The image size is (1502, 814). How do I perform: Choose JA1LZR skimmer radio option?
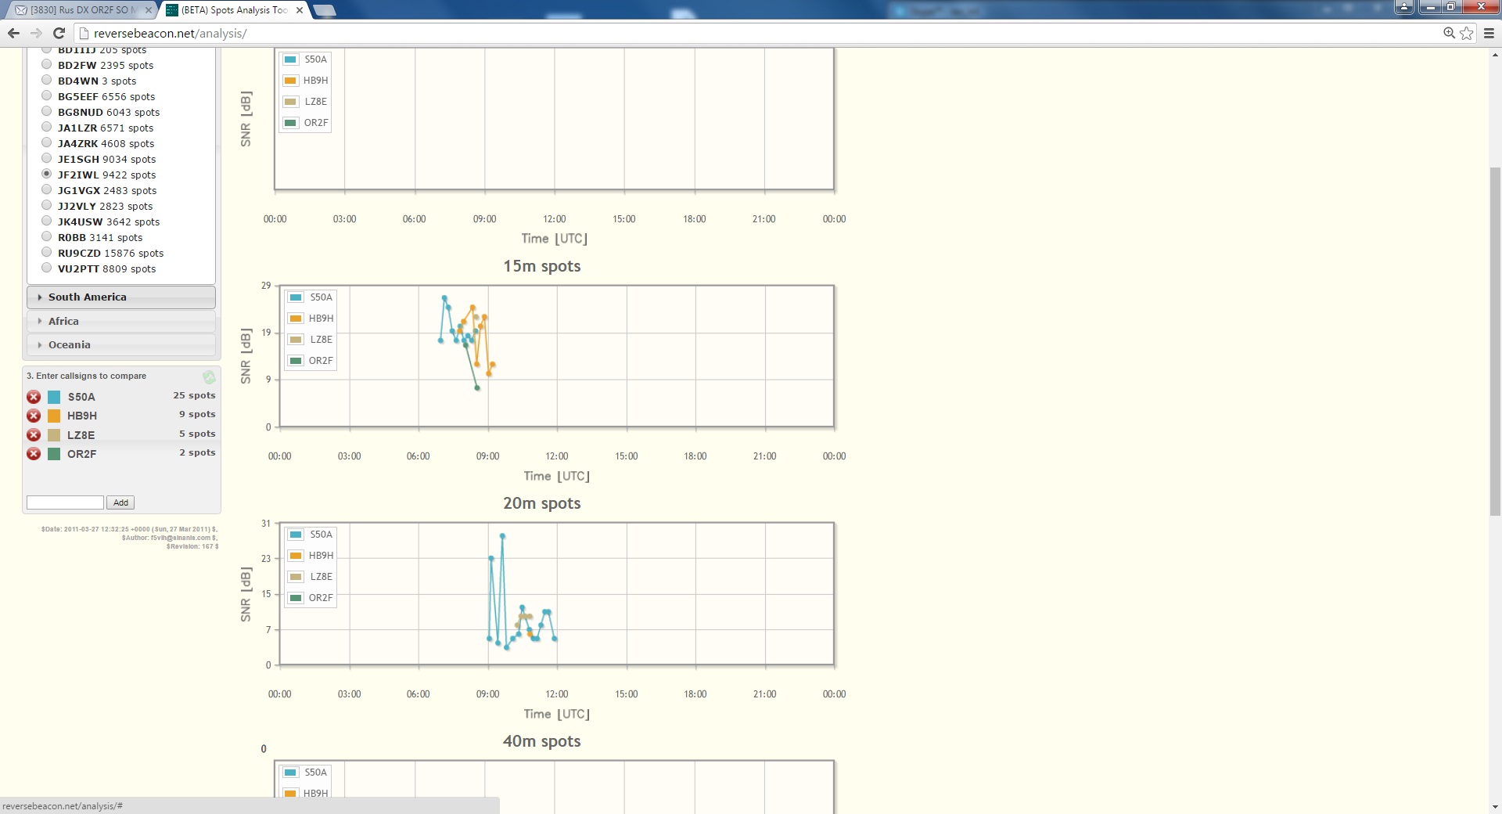47,127
